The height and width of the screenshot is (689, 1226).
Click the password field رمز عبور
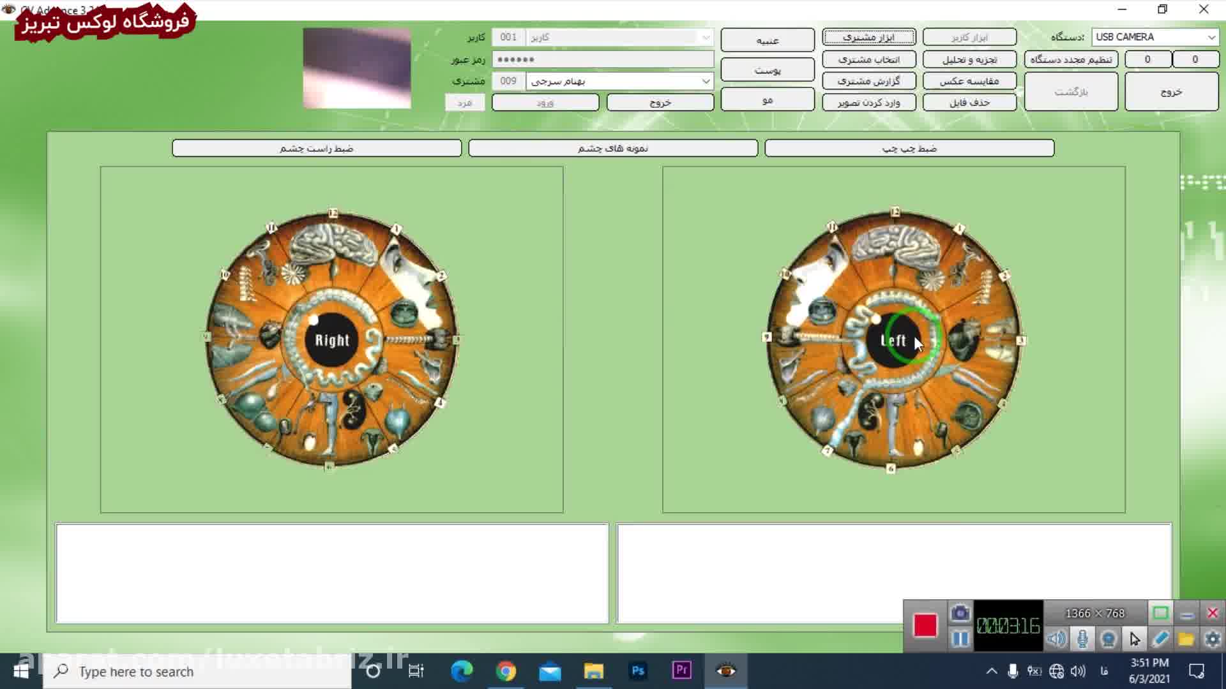(x=603, y=59)
